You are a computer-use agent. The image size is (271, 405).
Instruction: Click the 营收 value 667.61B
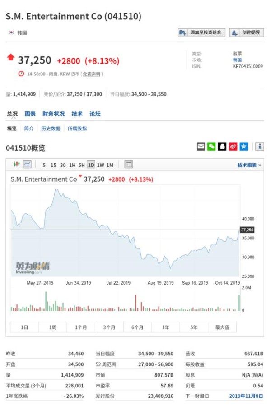(254, 354)
